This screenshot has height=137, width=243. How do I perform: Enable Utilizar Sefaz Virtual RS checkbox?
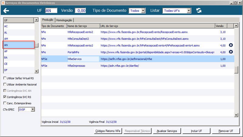(x=5, y=78)
